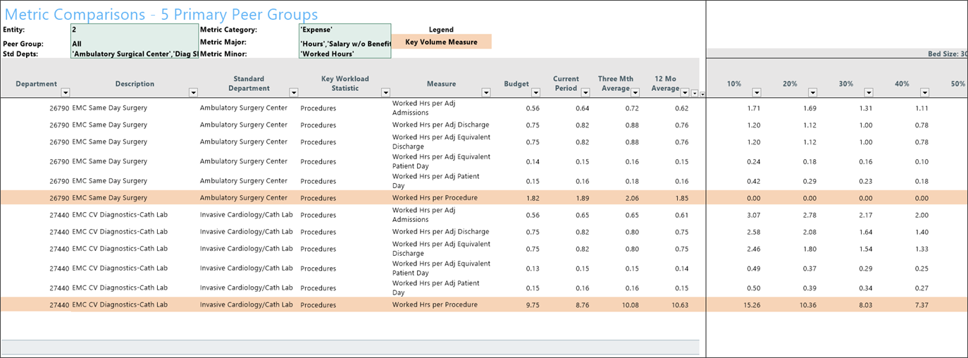Select Ambulatory Surgery Center in Procedure row 26790
Viewport: 968px width, 358px height.
point(244,198)
